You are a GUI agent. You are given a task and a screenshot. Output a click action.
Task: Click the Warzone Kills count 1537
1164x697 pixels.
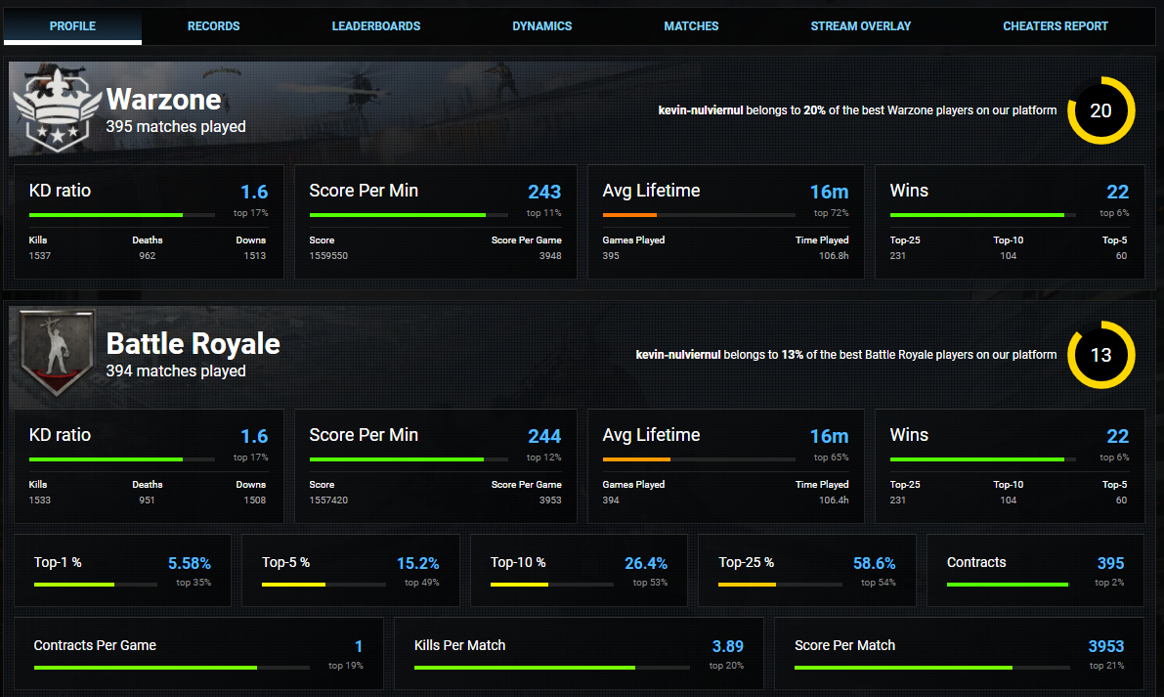(40, 256)
